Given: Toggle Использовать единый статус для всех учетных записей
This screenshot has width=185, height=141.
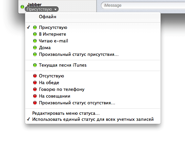Looking at the screenshot, I should [x=93, y=119].
